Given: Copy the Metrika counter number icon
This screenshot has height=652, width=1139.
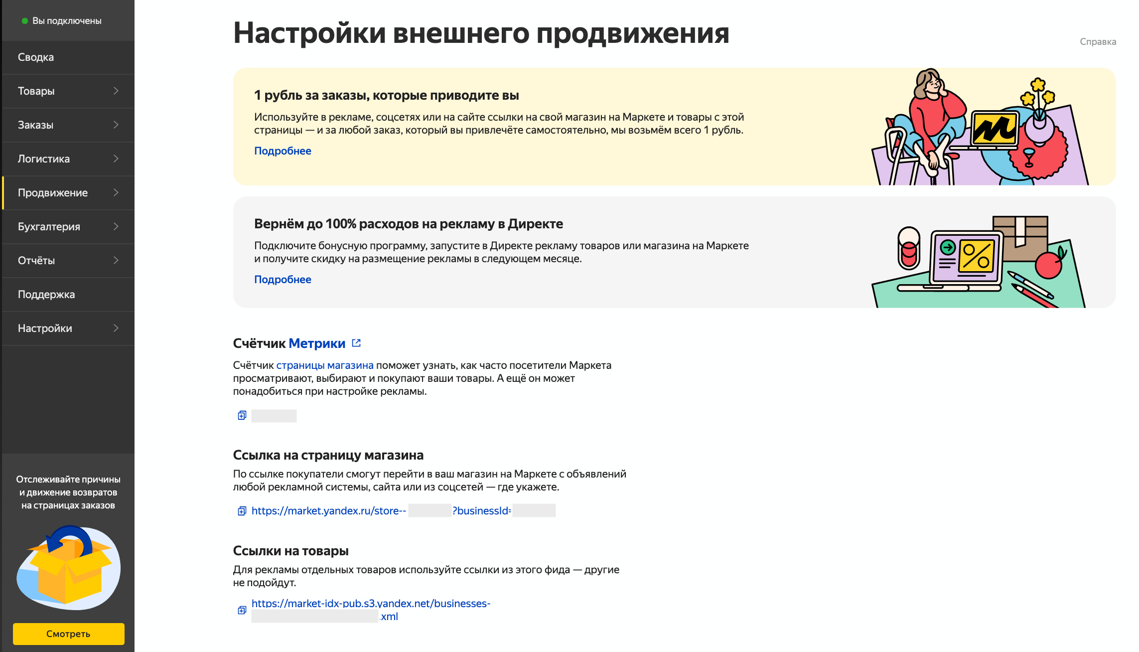Looking at the screenshot, I should click(x=242, y=415).
